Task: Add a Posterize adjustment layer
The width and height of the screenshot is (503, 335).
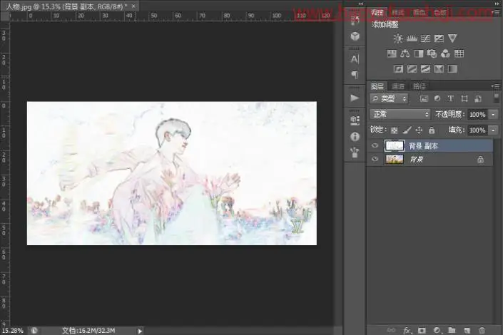Action: [412, 68]
